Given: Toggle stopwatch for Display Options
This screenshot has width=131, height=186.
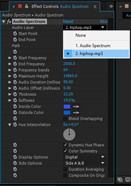Looking at the screenshot, I should tap(15, 157).
